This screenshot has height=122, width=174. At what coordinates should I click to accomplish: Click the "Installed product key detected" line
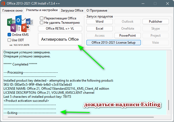point(58,81)
